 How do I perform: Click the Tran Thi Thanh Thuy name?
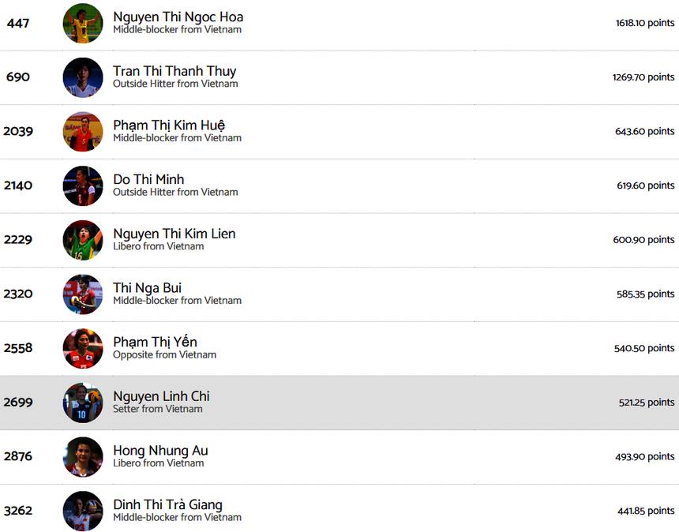click(x=174, y=71)
